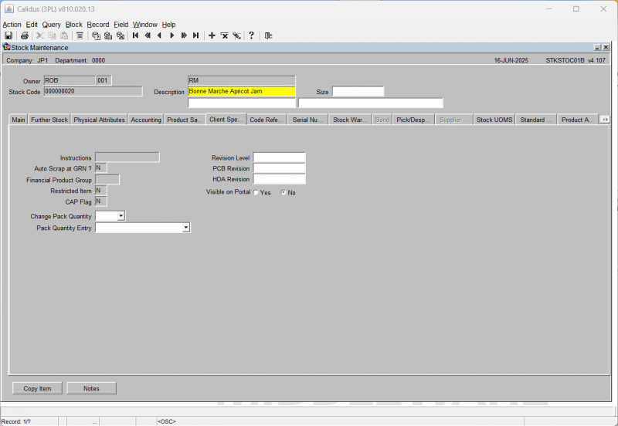The width and height of the screenshot is (618, 426).
Task: Click the next block double-arrow icon
Action: coord(184,35)
